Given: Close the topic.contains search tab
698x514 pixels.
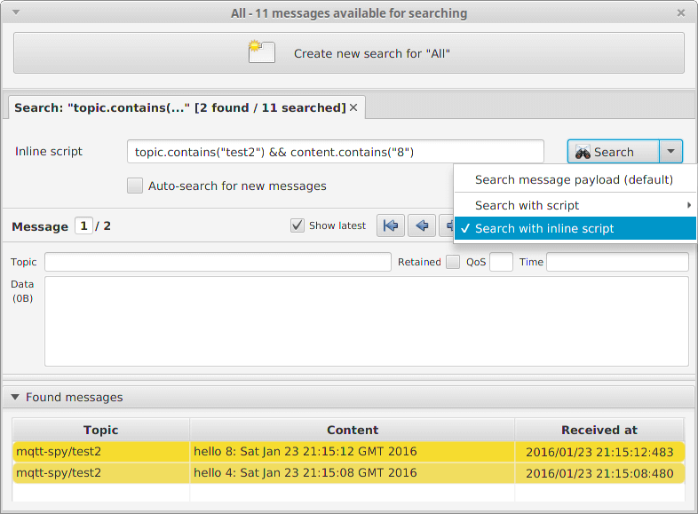Looking at the screenshot, I should (353, 107).
